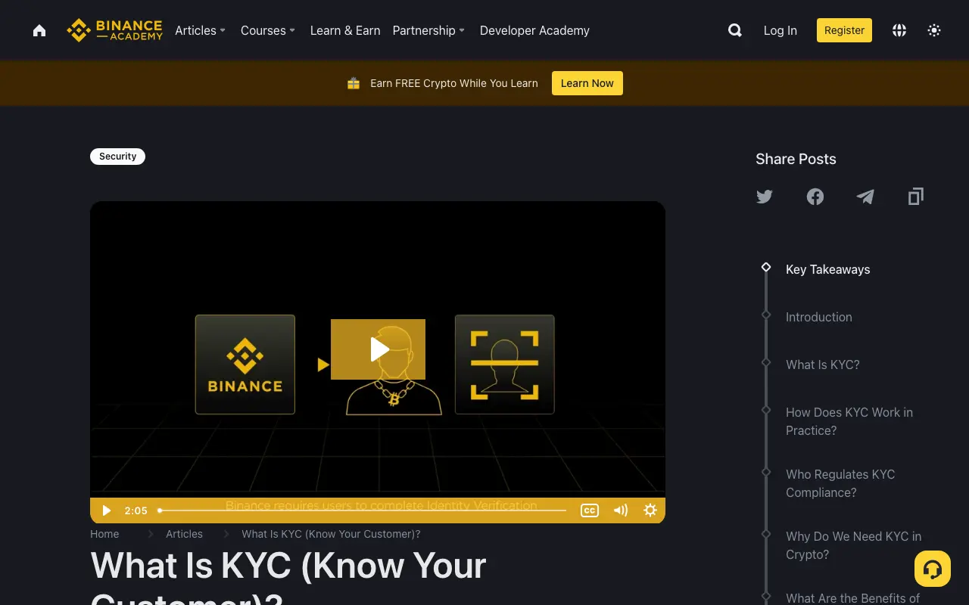The image size is (969, 605).
Task: Jump to How Does KYC Work section
Action: coord(849,421)
